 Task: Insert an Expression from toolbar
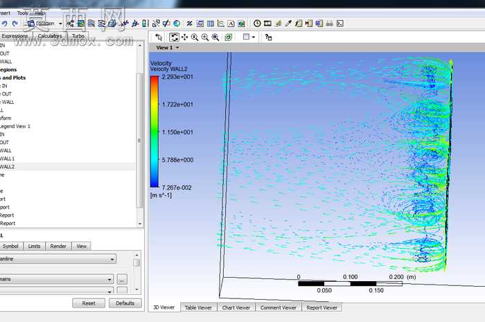click(200, 24)
